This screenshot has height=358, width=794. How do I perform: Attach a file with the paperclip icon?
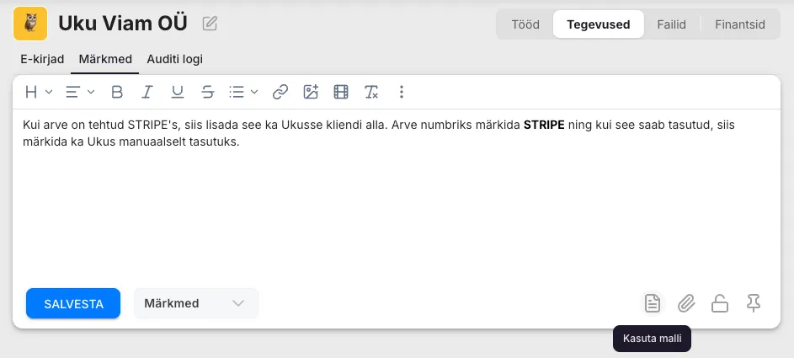click(686, 303)
